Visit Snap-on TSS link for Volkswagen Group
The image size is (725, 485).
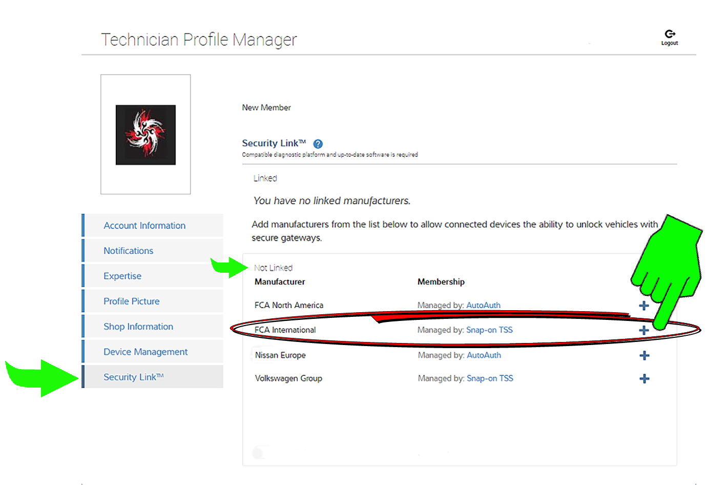(490, 378)
